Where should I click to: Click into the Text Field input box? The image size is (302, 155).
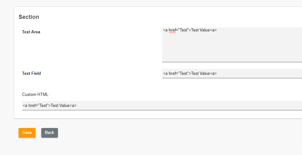click(252, 74)
